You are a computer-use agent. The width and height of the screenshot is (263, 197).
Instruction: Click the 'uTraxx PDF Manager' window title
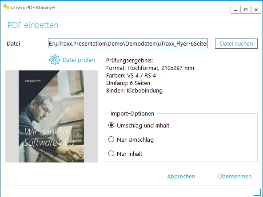(33, 8)
